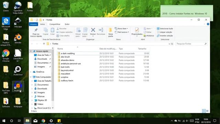Image resolution: width=220 pixels, height=124 pixels.
Task: Open the Novo item dropdown
Action: tap(121, 29)
